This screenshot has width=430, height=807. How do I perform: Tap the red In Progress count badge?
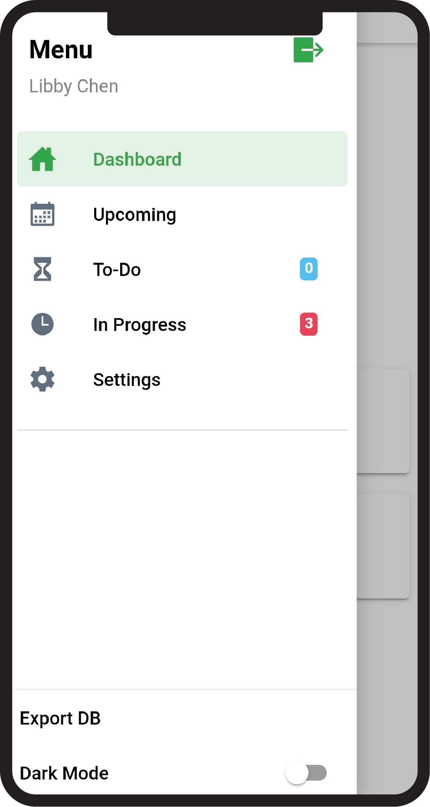pos(308,324)
